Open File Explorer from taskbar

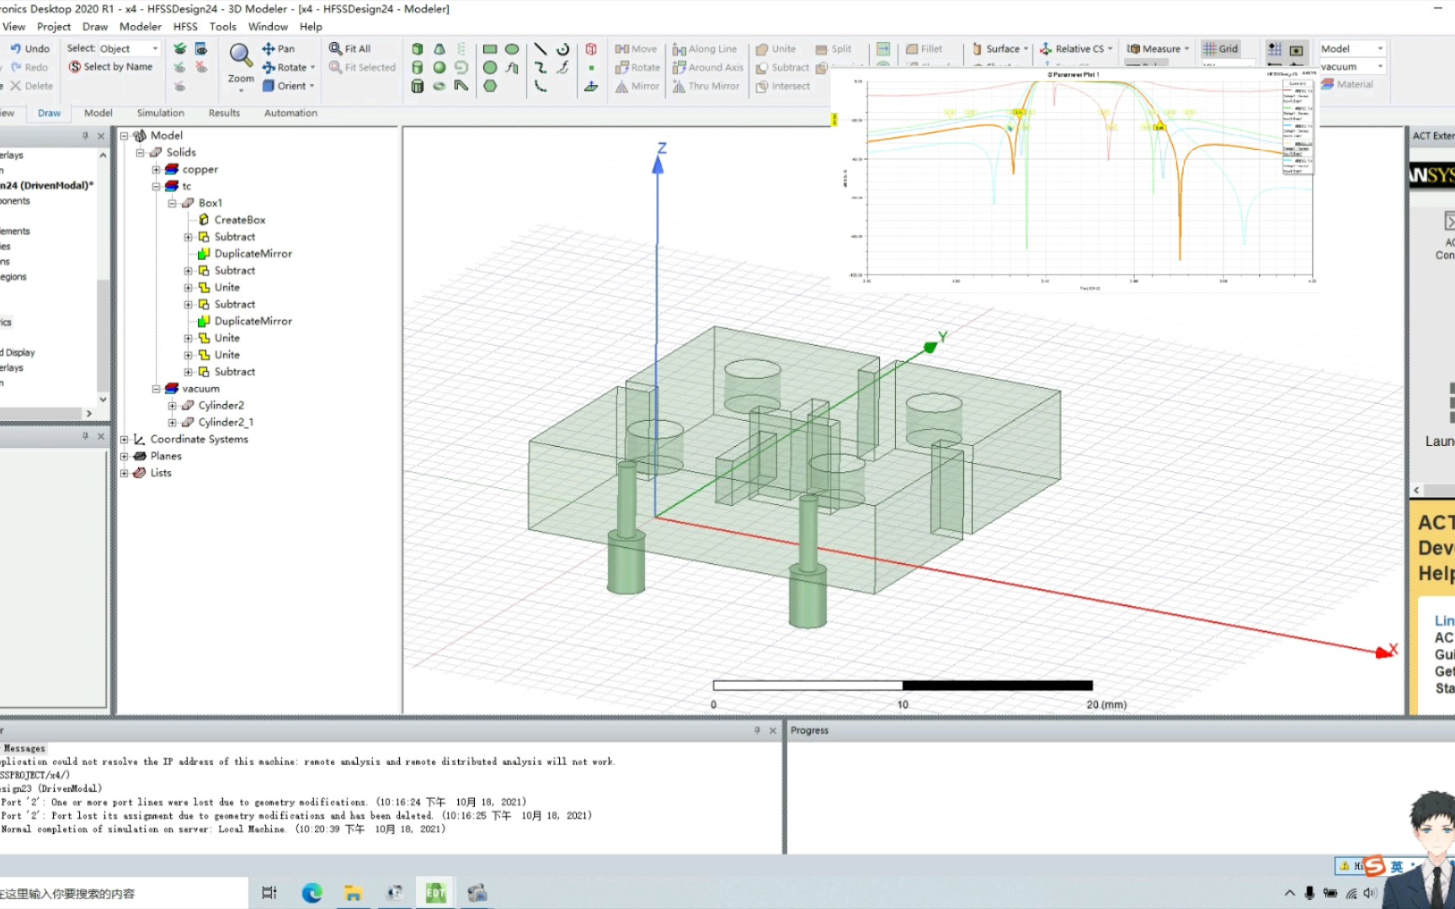pos(353,893)
